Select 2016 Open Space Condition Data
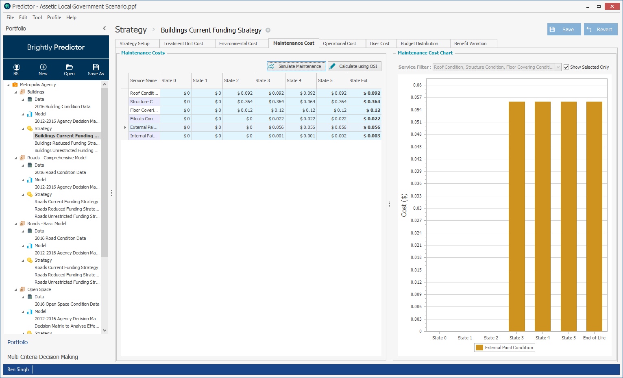623x378 pixels. click(x=67, y=304)
